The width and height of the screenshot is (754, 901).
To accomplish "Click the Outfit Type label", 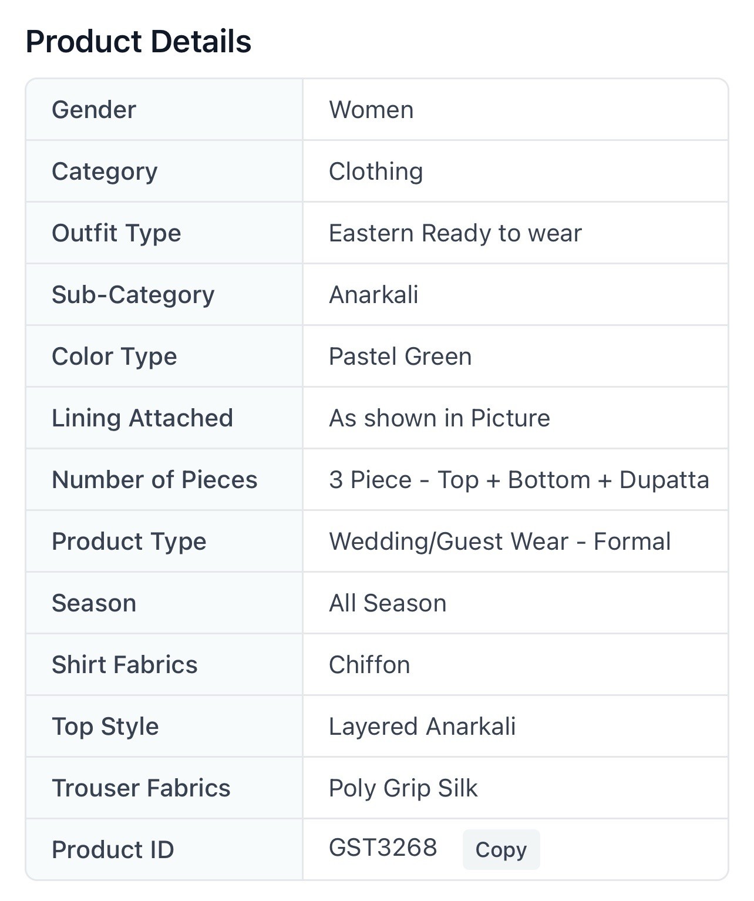I will tap(116, 233).
